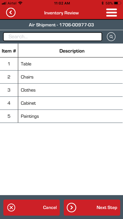Select the Chairs item row
Viewport: 123px width, 219px height.
point(61,77)
